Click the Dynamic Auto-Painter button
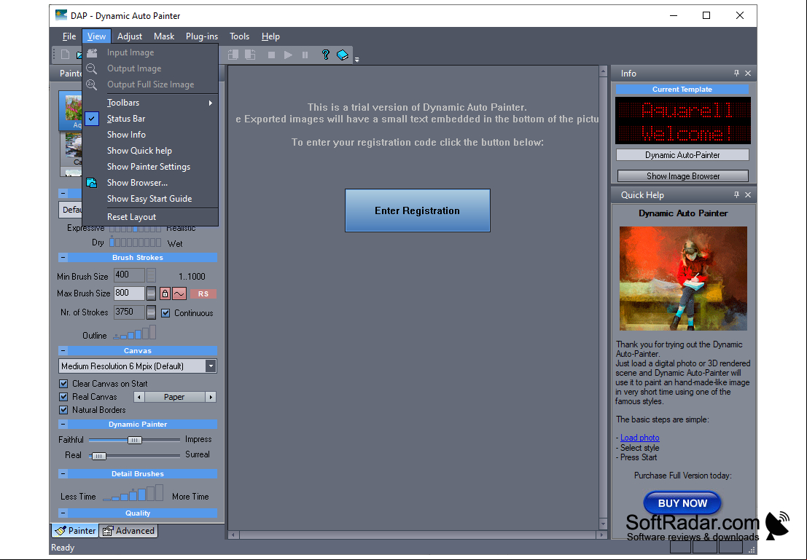The width and height of the screenshot is (807, 560). (x=682, y=155)
